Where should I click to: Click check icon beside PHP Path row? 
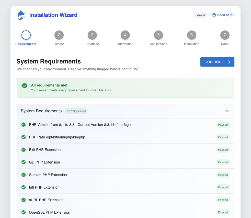pyautogui.click(x=24, y=137)
